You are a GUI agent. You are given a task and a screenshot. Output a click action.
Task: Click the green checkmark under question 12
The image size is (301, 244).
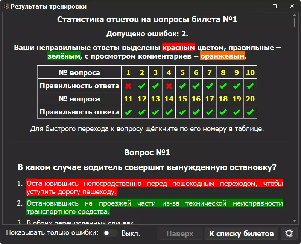pos(142,112)
